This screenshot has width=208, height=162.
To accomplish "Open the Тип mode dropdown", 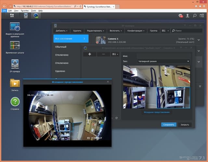I will click(x=163, y=61).
